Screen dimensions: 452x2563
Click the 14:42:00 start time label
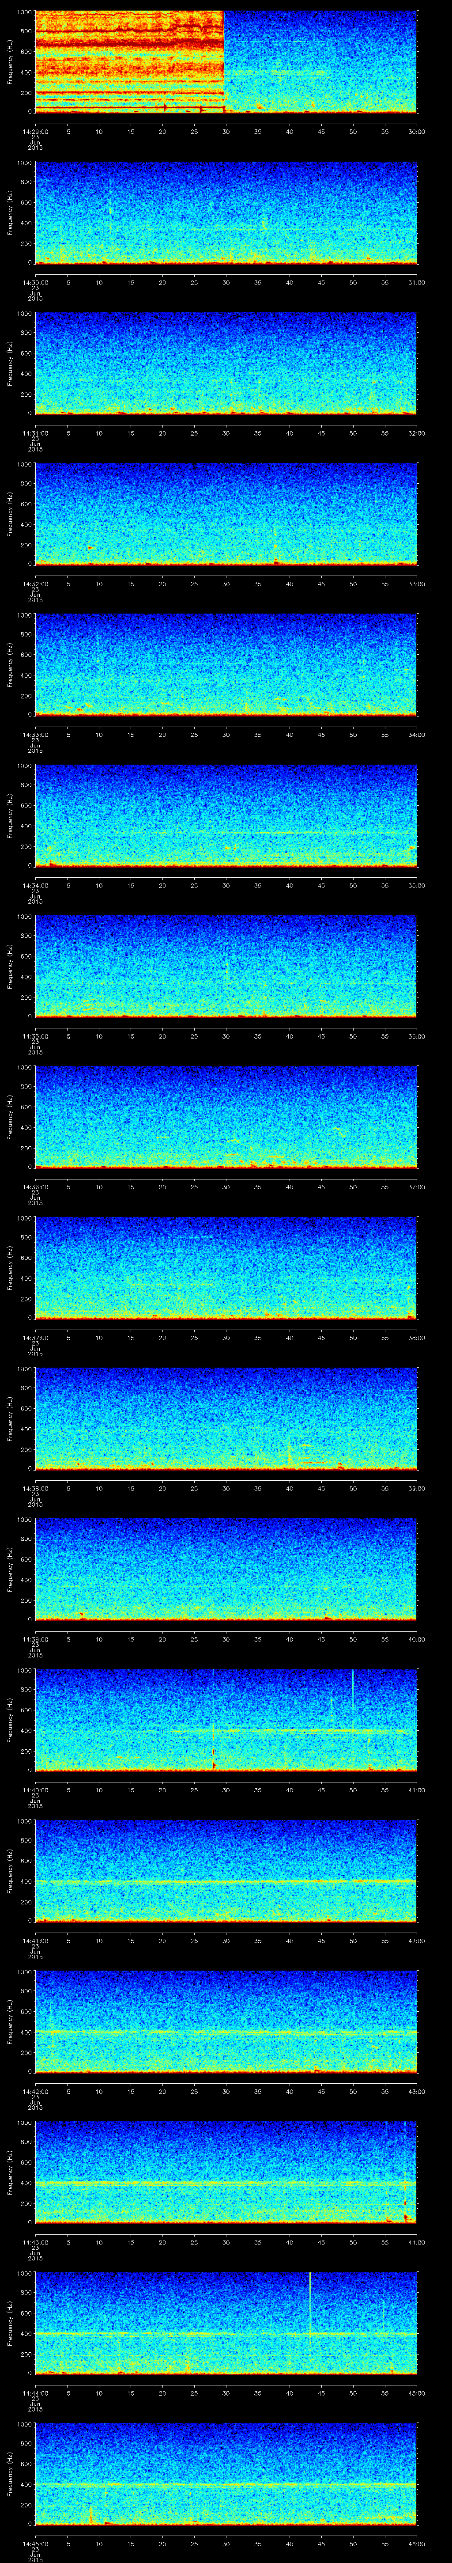pos(35,2091)
